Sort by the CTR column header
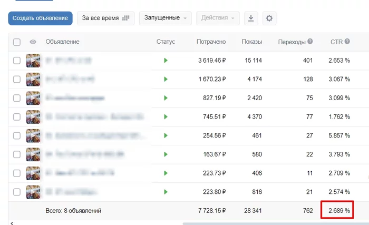 tap(336, 42)
